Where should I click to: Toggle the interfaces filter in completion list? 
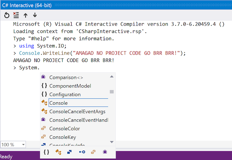[82, 152]
